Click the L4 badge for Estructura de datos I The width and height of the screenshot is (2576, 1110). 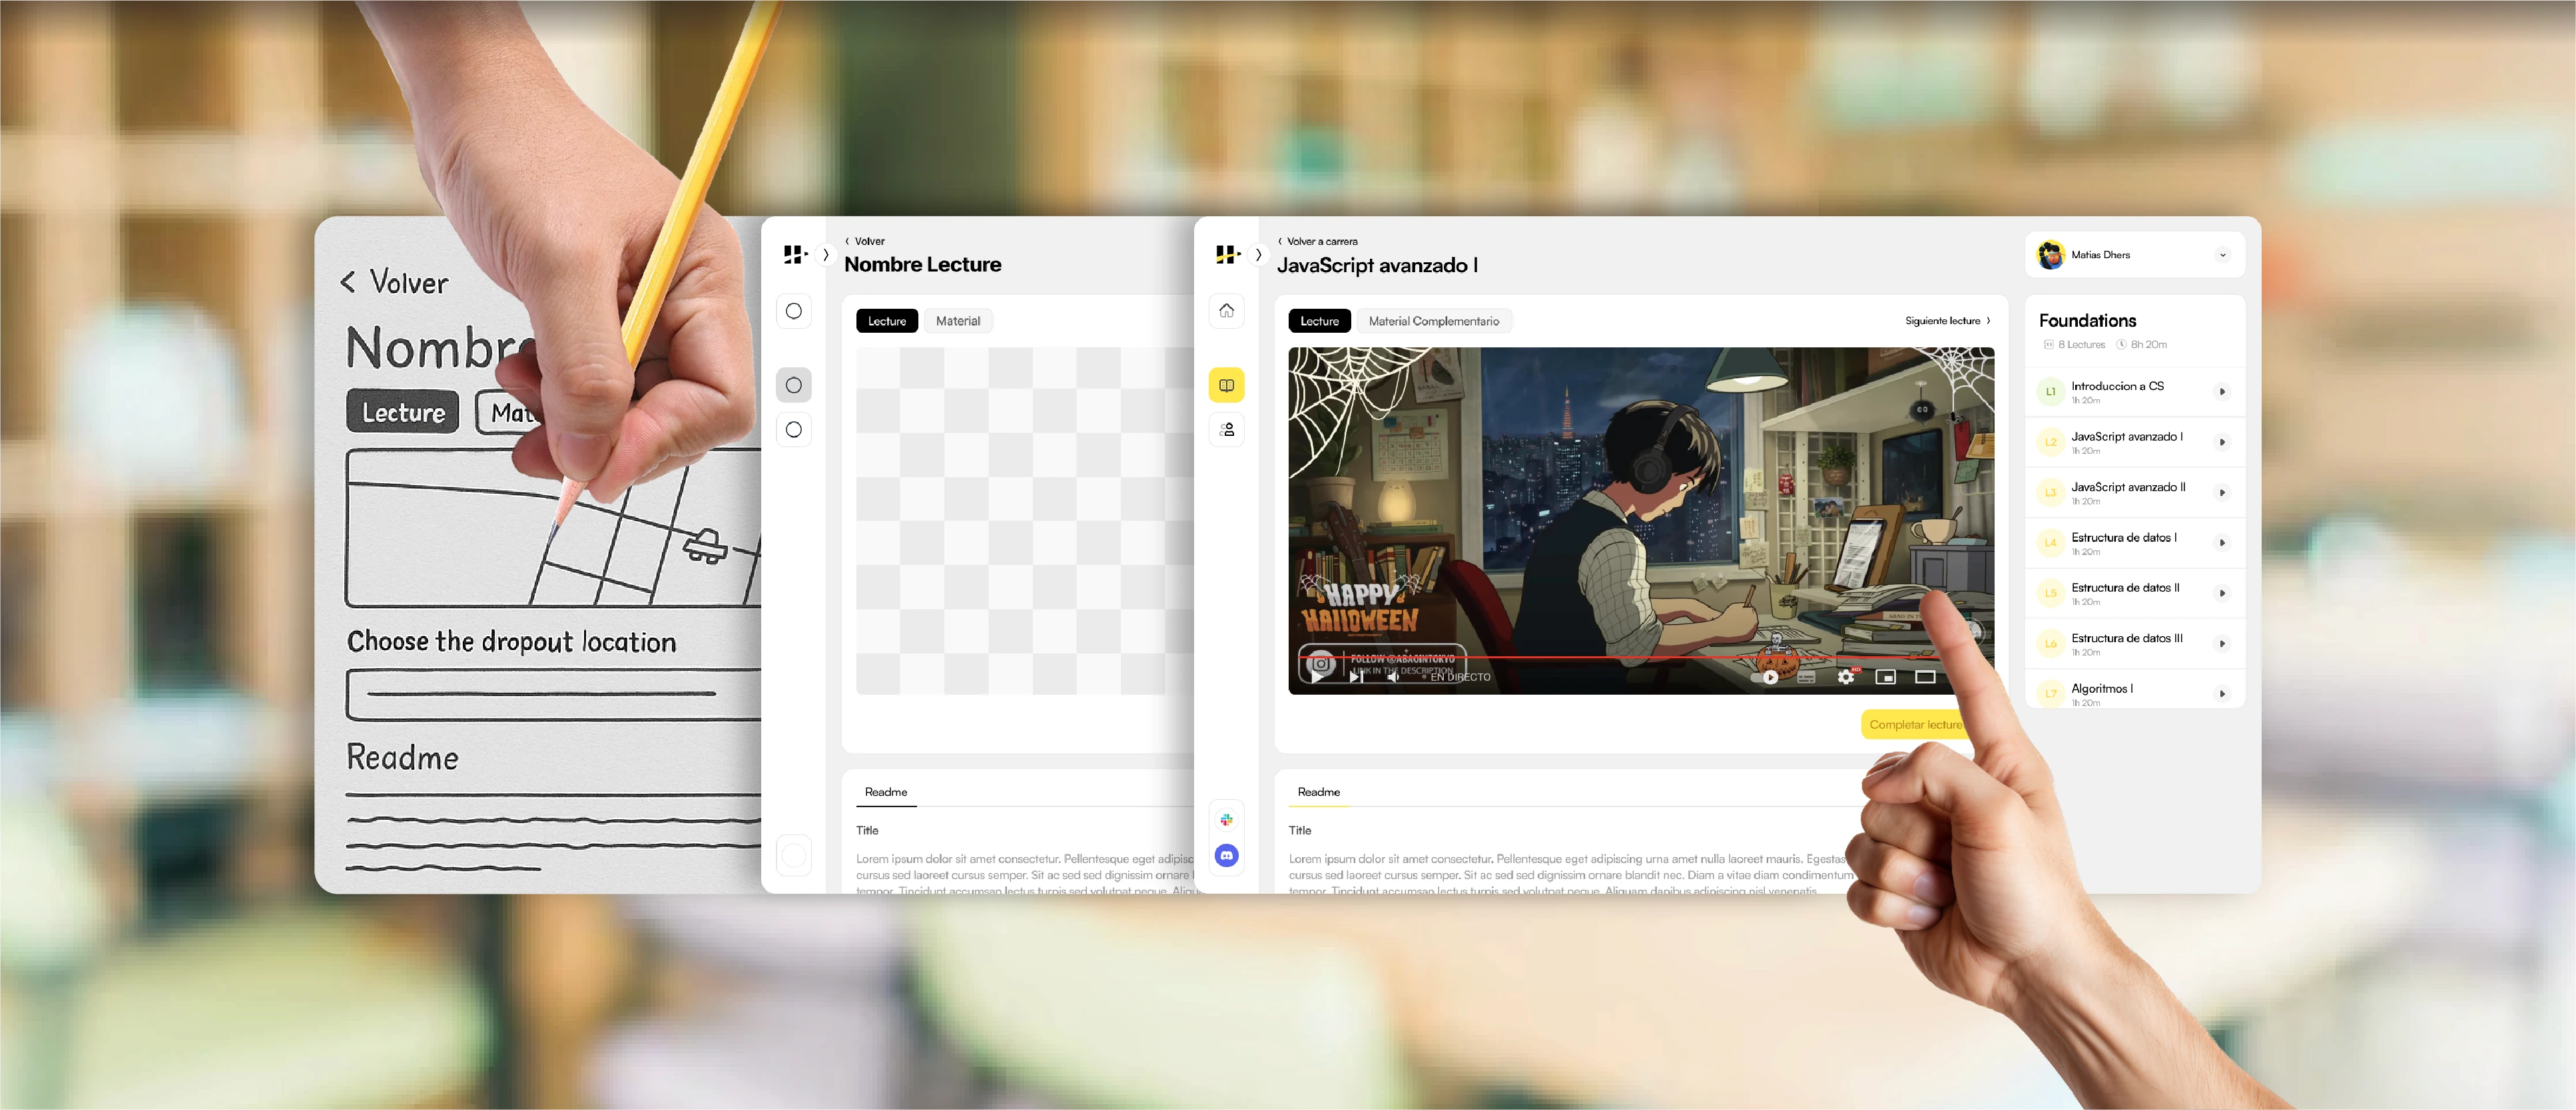pos(2050,542)
